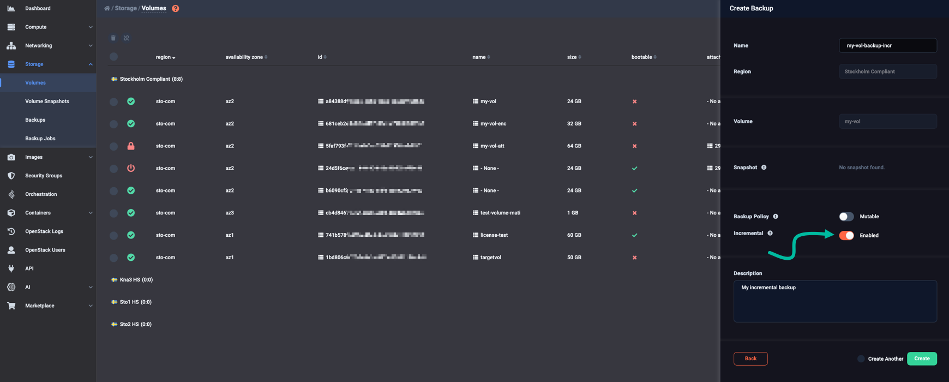Click the Networking icon in sidebar
The image size is (949, 382).
(x=11, y=45)
